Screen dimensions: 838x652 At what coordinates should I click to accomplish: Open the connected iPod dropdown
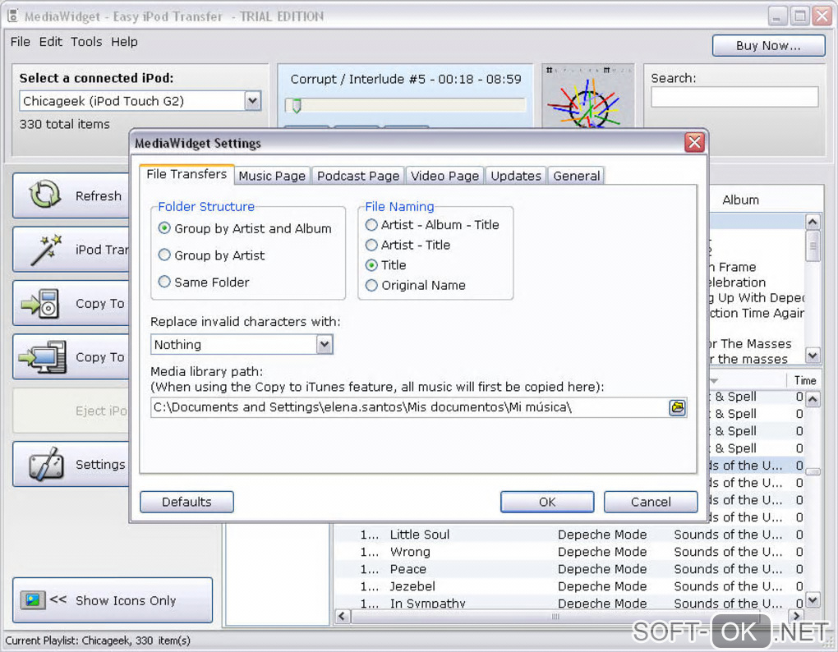click(253, 100)
